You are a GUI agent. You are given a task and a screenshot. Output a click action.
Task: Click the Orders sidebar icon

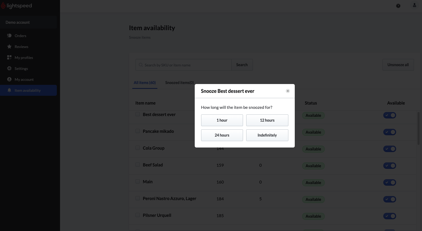[x=9, y=35]
